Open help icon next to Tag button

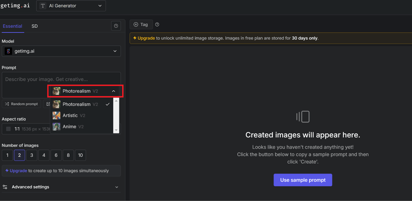coord(157,25)
